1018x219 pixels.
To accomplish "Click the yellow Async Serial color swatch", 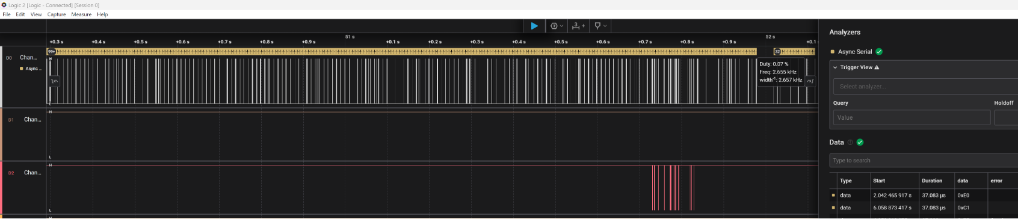I will coord(833,52).
